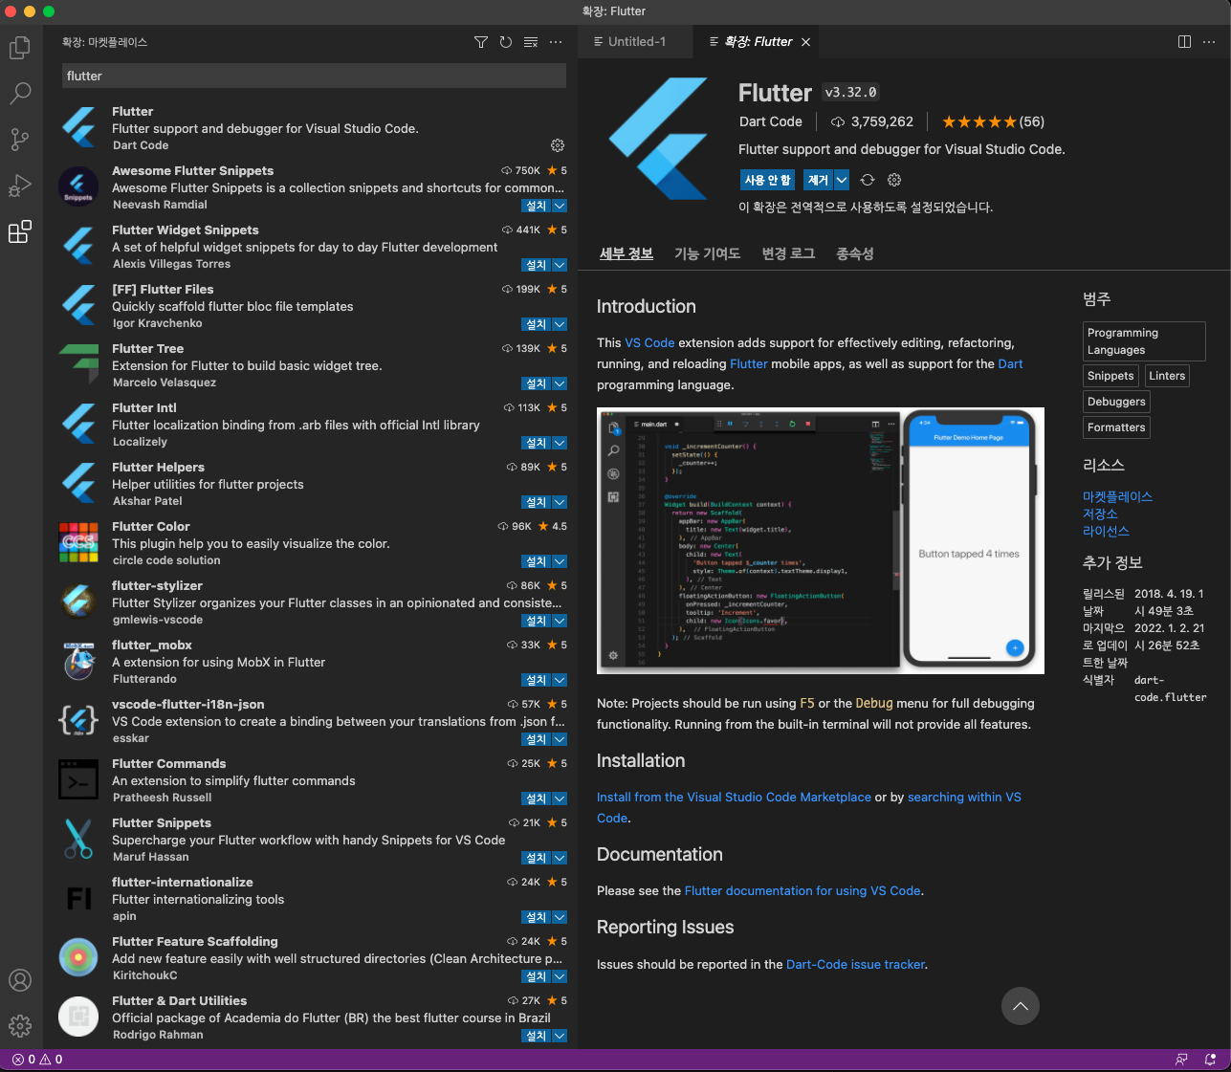Open the 종속성 dependencies tab
The width and height of the screenshot is (1231, 1072).
(x=855, y=253)
